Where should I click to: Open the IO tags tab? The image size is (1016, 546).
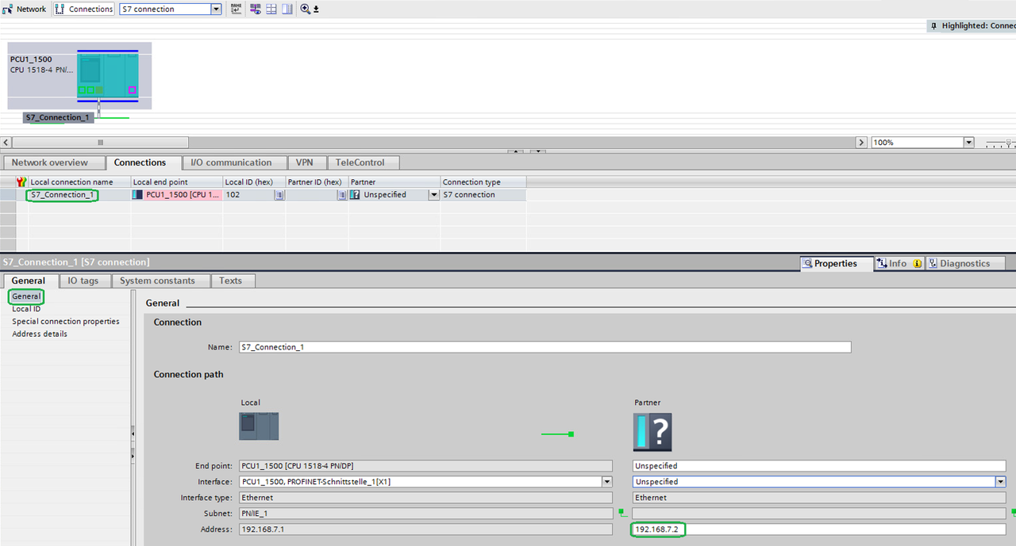coord(83,281)
